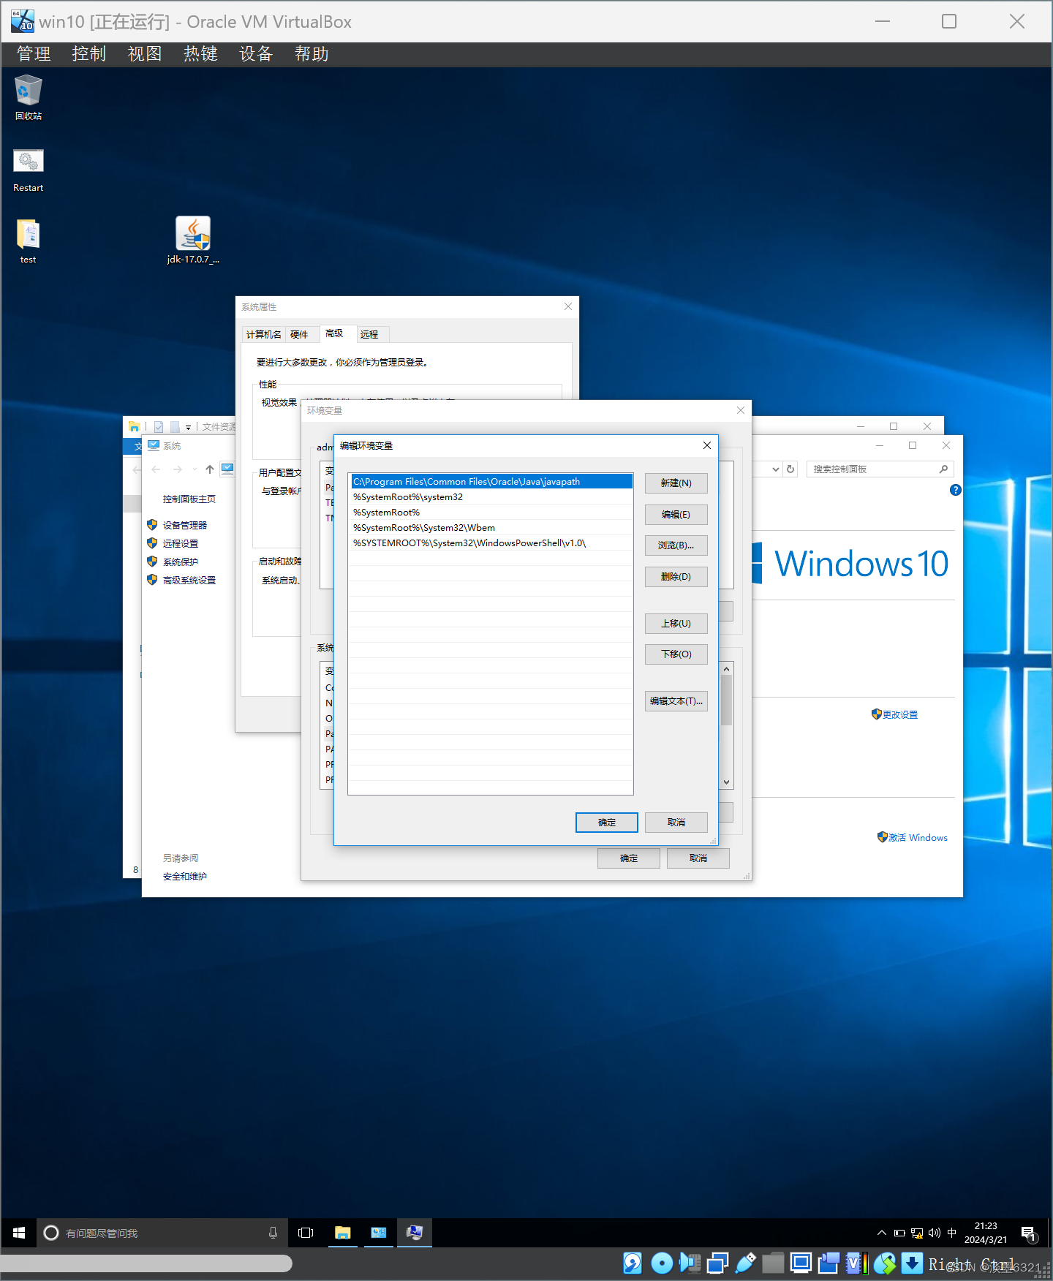Select the jdk-17.0.7 installer icon

pos(193,241)
